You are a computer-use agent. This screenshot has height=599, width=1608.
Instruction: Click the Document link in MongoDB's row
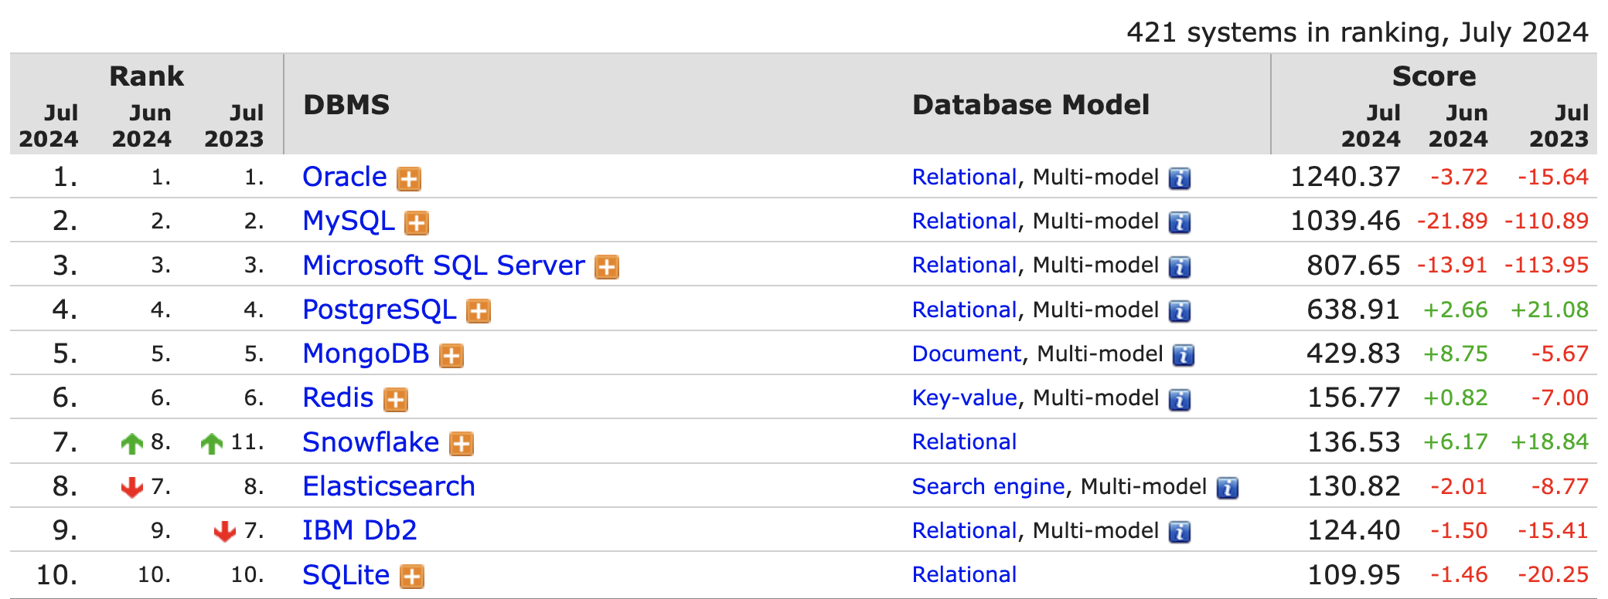(966, 354)
